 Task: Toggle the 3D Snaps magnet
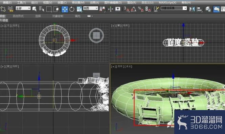pyautogui.click(x=127, y=9)
